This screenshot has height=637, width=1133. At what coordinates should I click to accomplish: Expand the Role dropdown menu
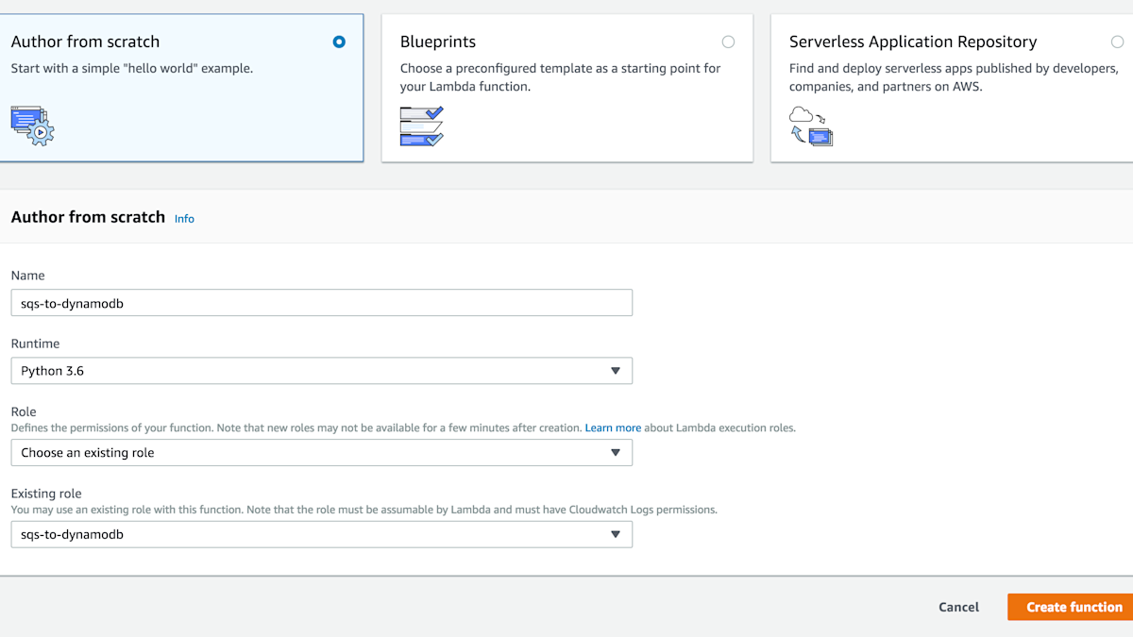pos(321,453)
